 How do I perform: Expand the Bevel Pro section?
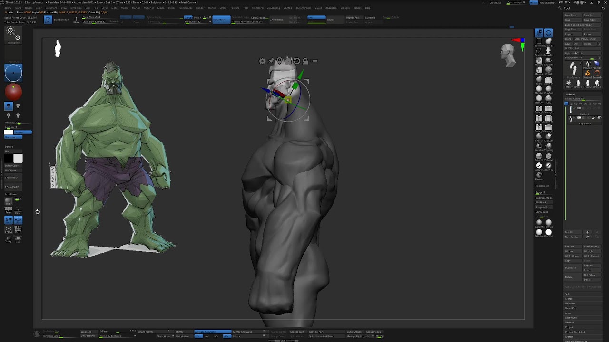click(x=583, y=308)
